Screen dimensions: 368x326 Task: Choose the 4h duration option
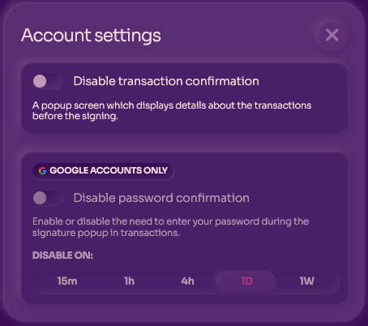click(187, 281)
